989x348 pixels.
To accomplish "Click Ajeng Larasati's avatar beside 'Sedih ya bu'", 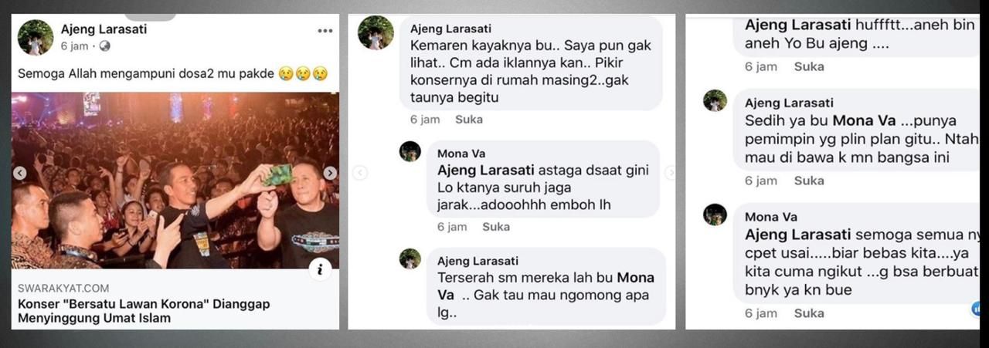I will pos(715,100).
